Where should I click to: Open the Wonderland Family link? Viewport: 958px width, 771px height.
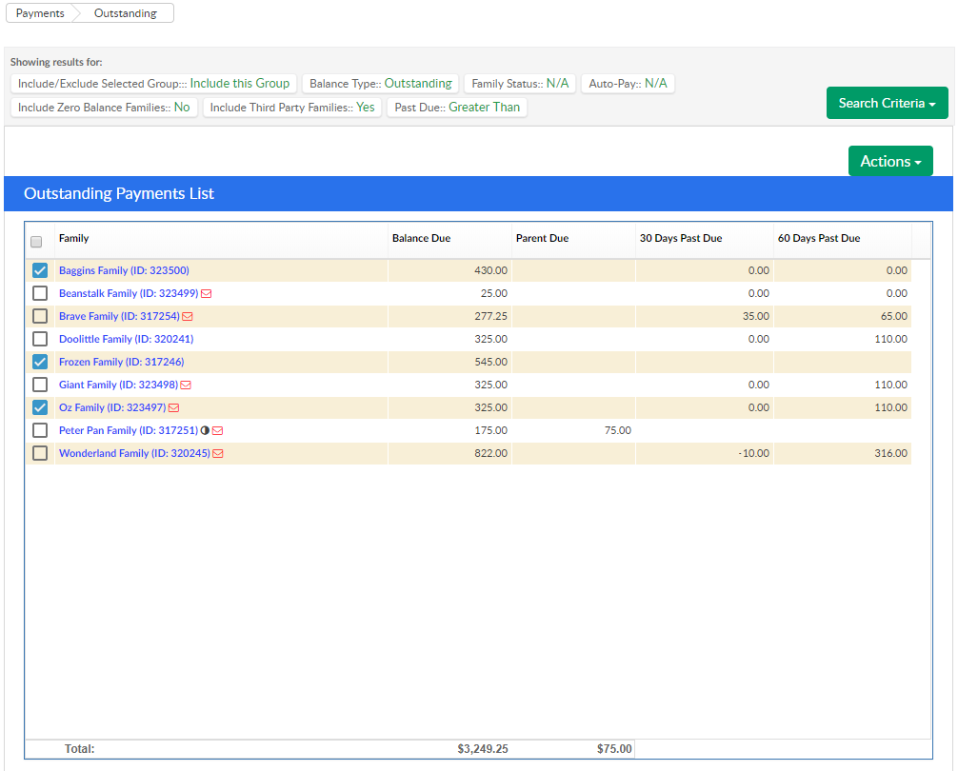tap(133, 453)
